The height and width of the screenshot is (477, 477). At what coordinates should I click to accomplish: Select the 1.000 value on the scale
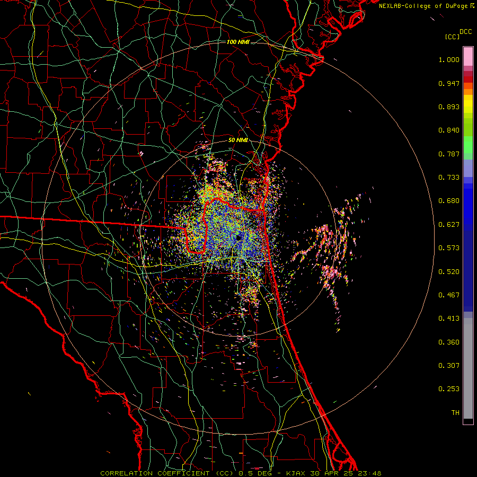pos(449,59)
